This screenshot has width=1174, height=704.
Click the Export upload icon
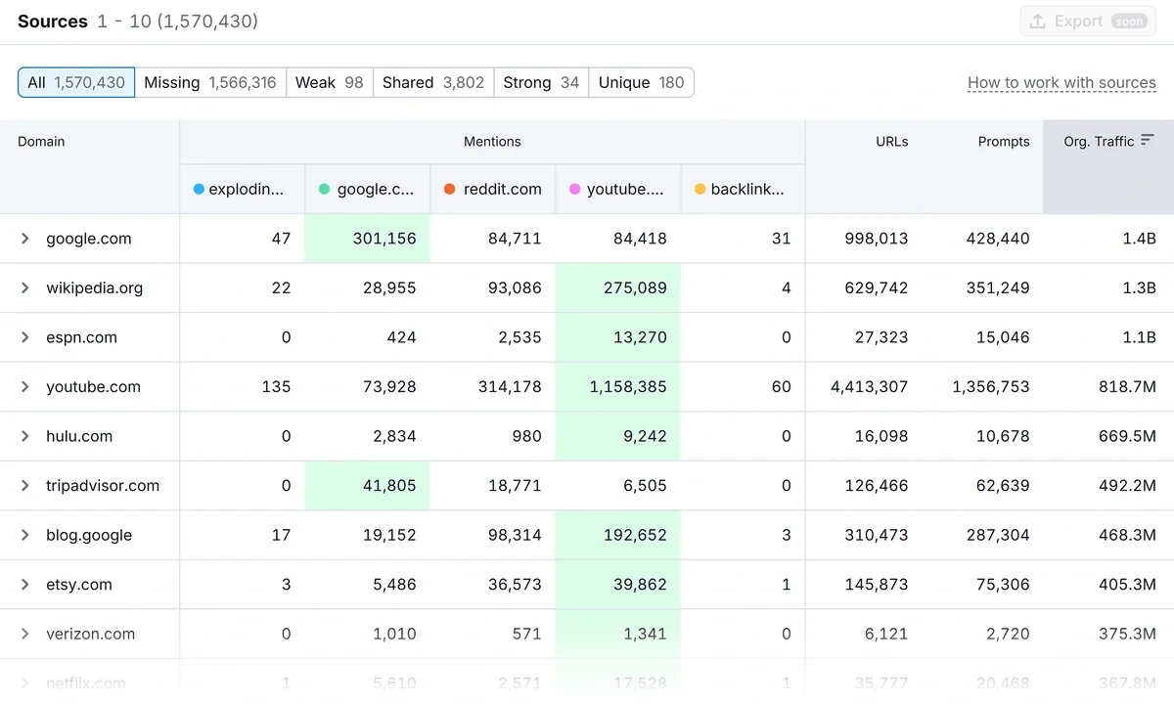[1038, 22]
